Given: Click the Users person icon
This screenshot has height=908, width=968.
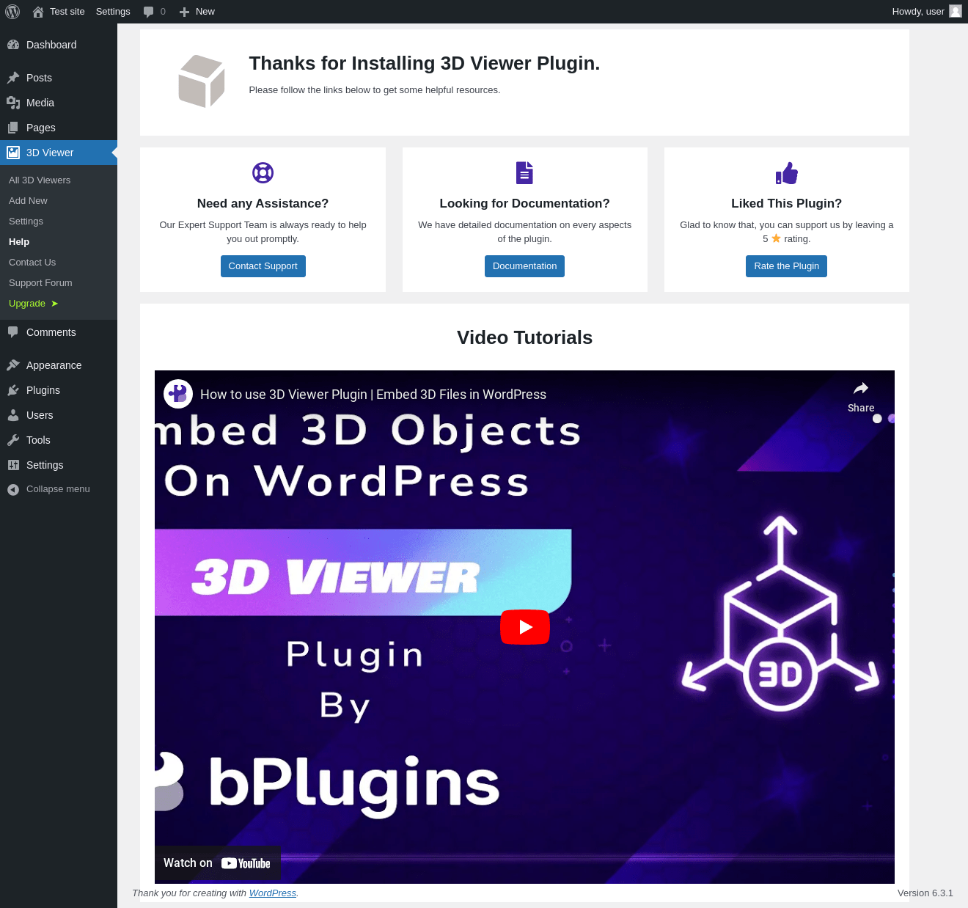Looking at the screenshot, I should coord(13,415).
